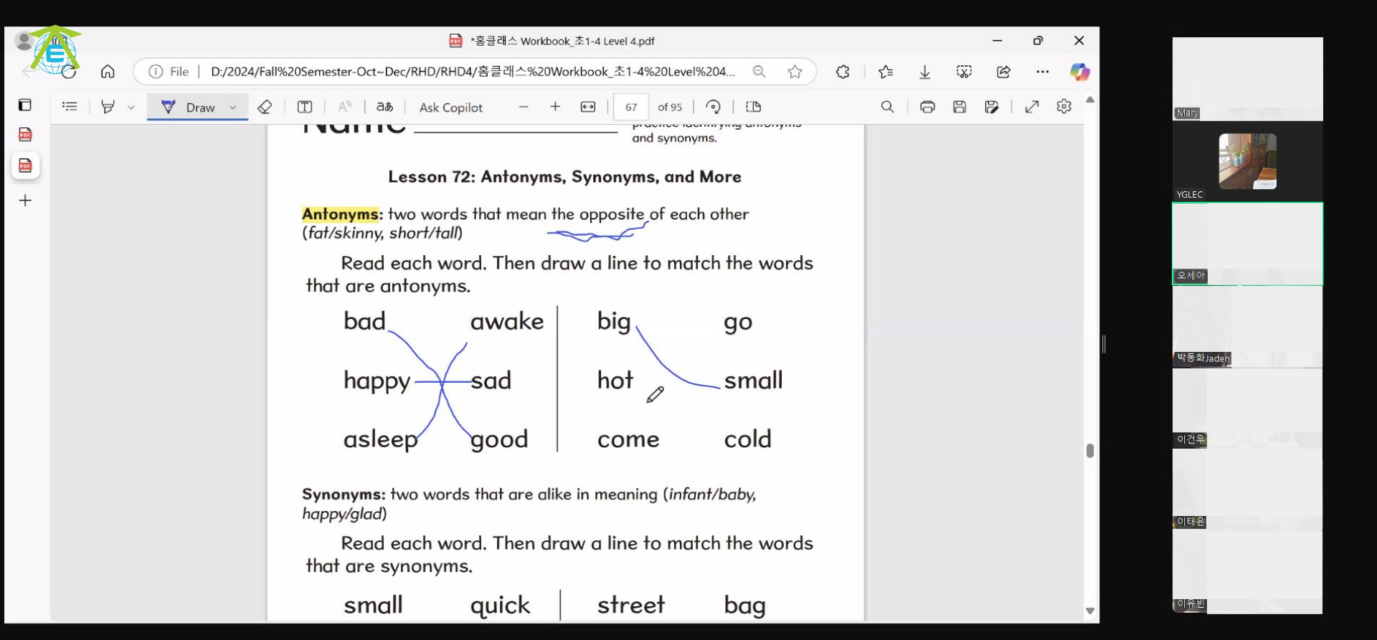Click the page number field showing 67

tap(631, 107)
